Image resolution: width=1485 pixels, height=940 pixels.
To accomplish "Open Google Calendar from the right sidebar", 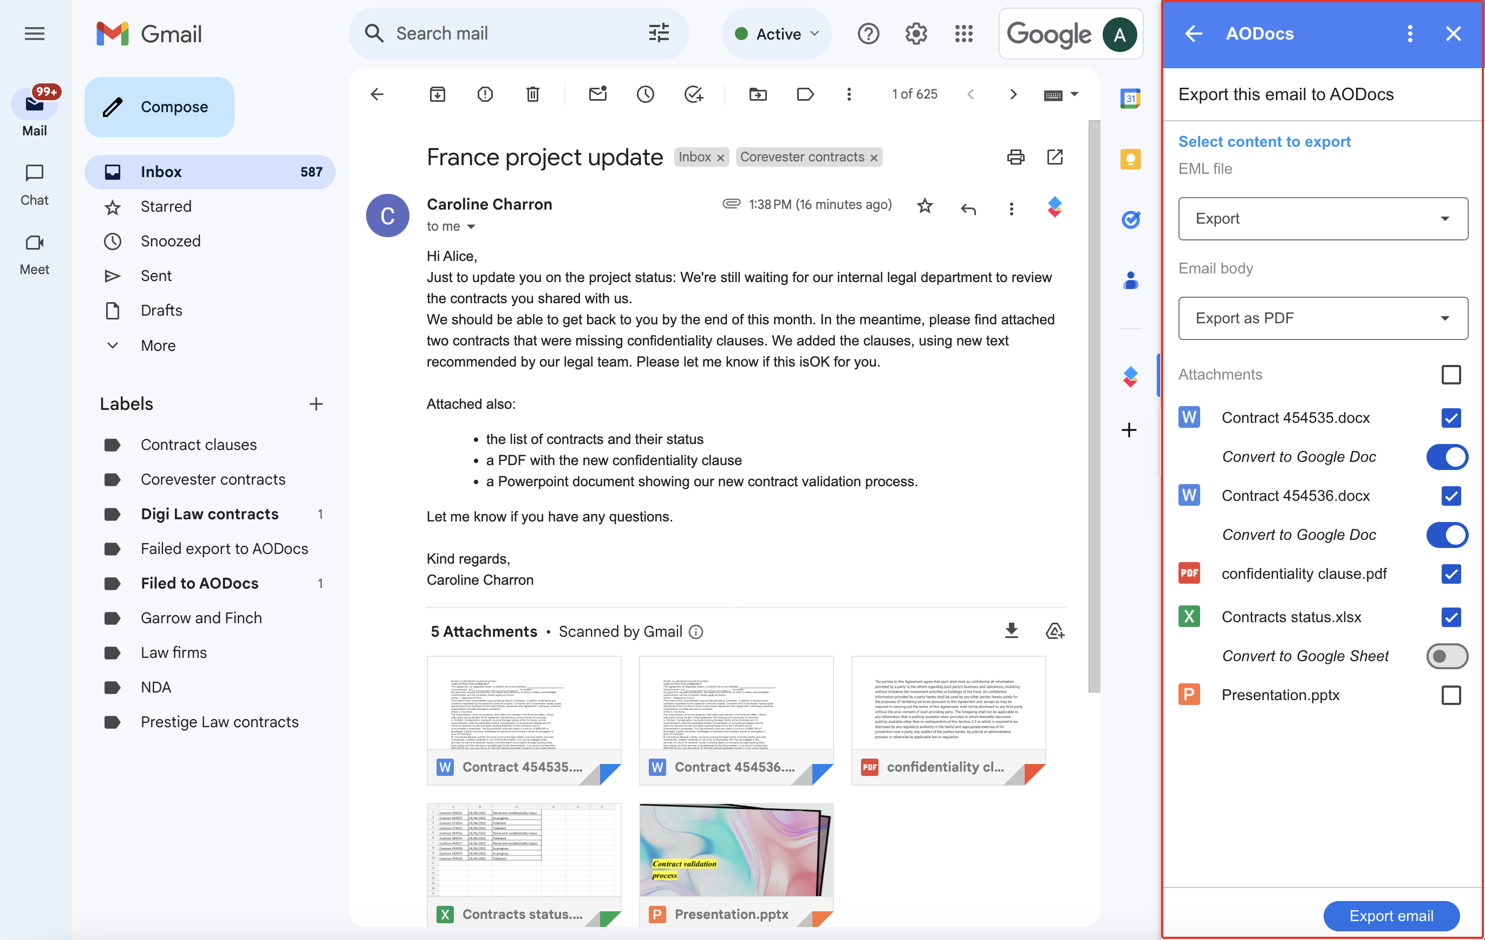I will tap(1130, 98).
